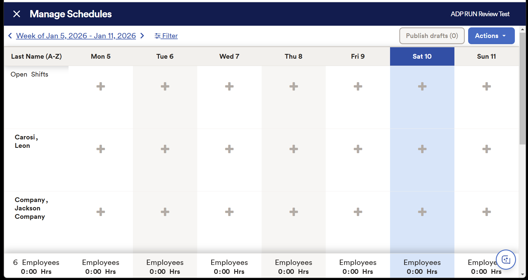Viewport: 528px width, 280px height.
Task: Sort by Last Name (A-Z) header
Action: point(36,56)
